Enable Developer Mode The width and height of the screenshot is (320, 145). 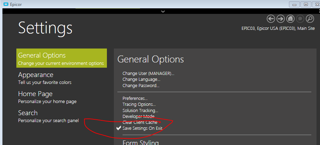pyautogui.click(x=138, y=117)
